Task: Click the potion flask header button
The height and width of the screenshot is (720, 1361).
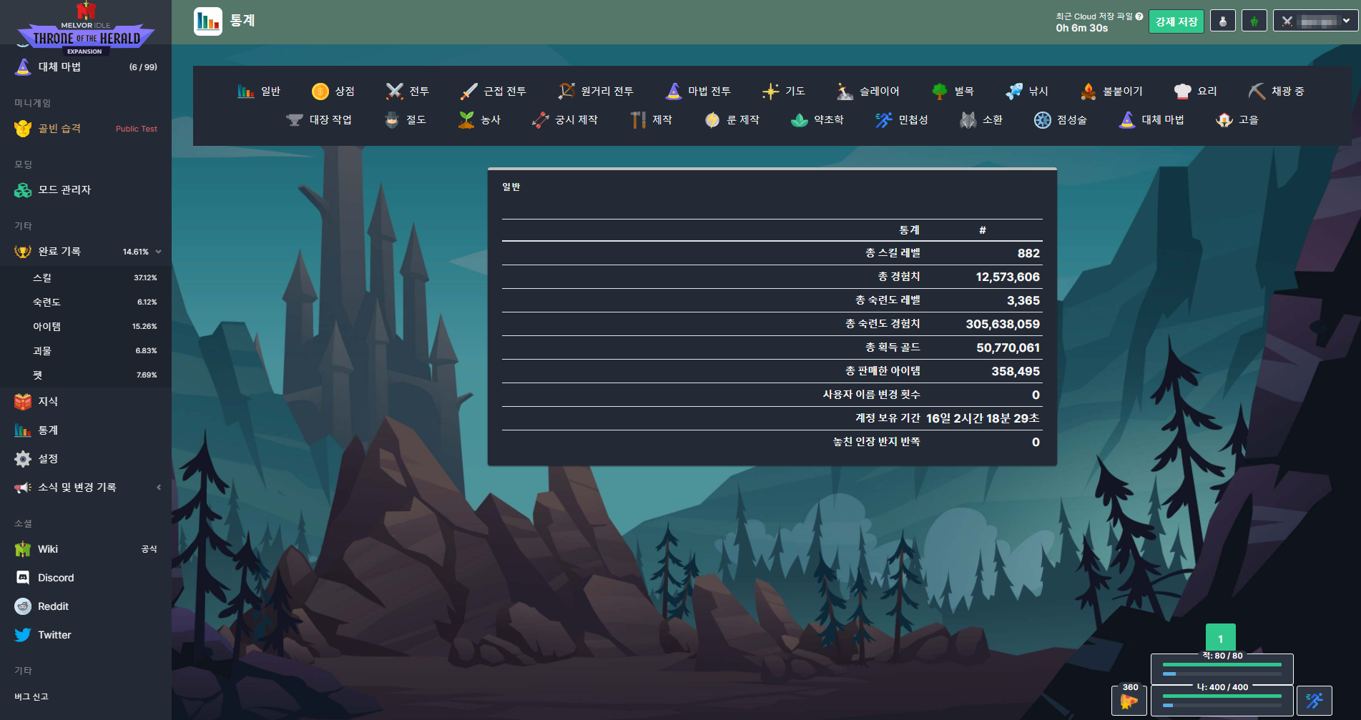Action: pos(1223,21)
